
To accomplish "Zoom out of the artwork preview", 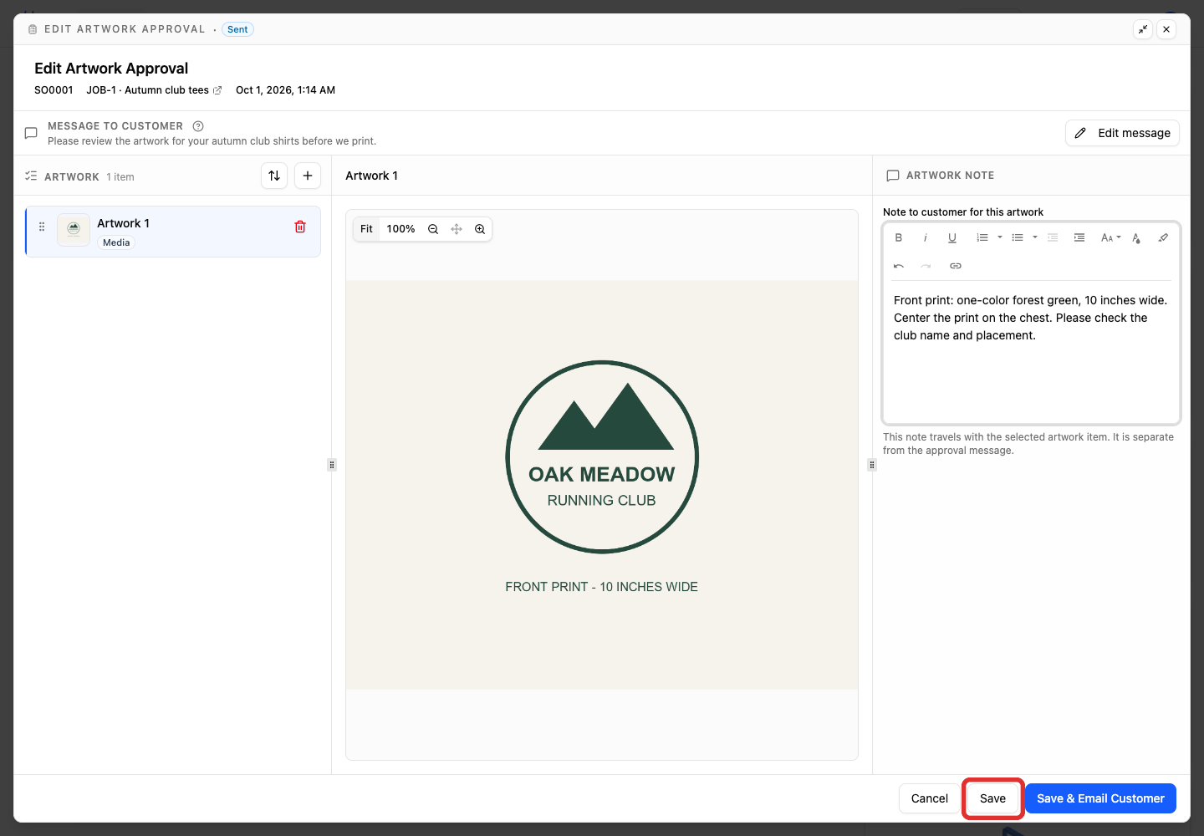I will pos(433,229).
